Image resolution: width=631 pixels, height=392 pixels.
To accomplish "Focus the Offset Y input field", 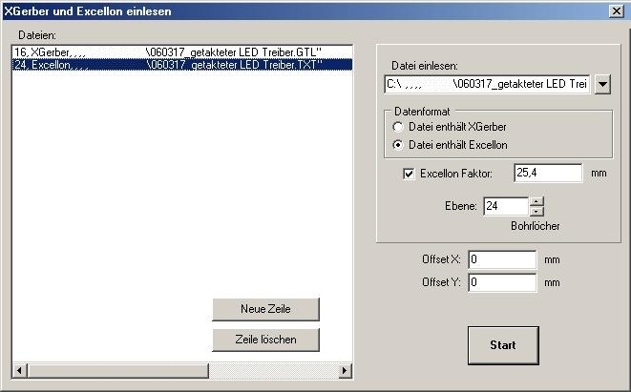I will [x=502, y=282].
